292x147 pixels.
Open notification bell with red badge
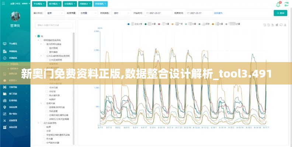pos(278,4)
